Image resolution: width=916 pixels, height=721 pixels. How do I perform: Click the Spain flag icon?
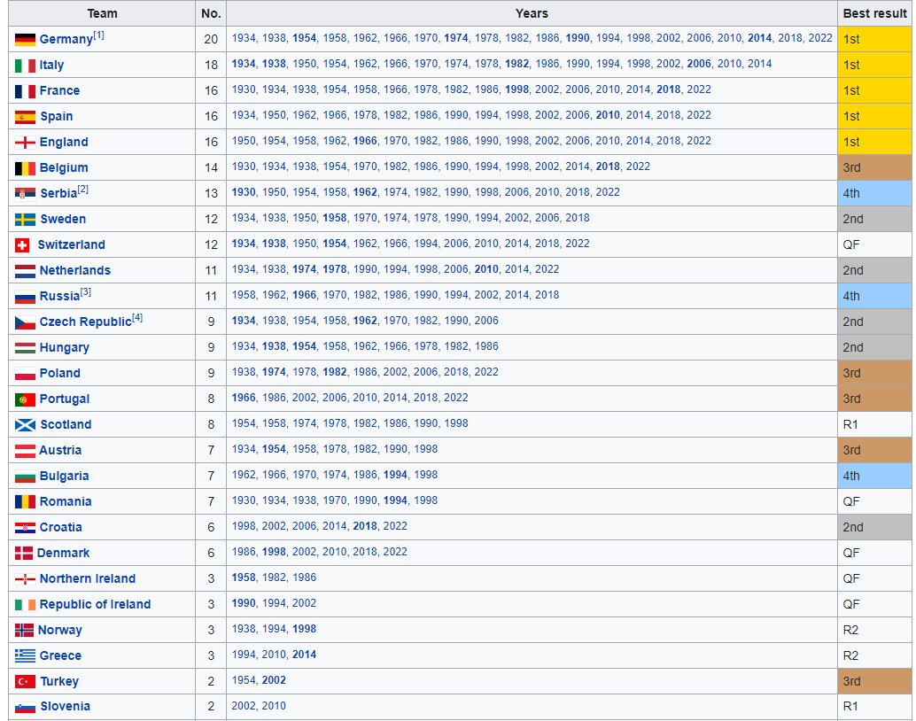click(25, 117)
